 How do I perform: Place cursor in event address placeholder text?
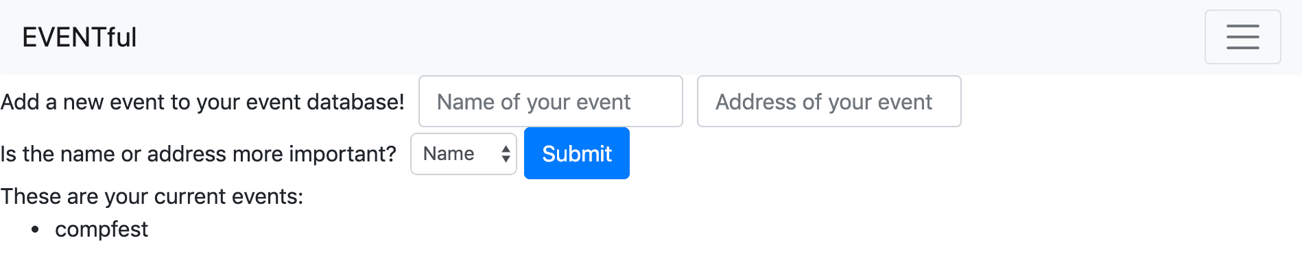pyautogui.click(x=823, y=102)
